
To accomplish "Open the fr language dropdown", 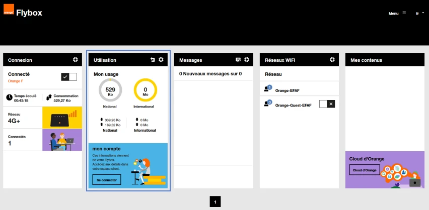I will point(420,14).
